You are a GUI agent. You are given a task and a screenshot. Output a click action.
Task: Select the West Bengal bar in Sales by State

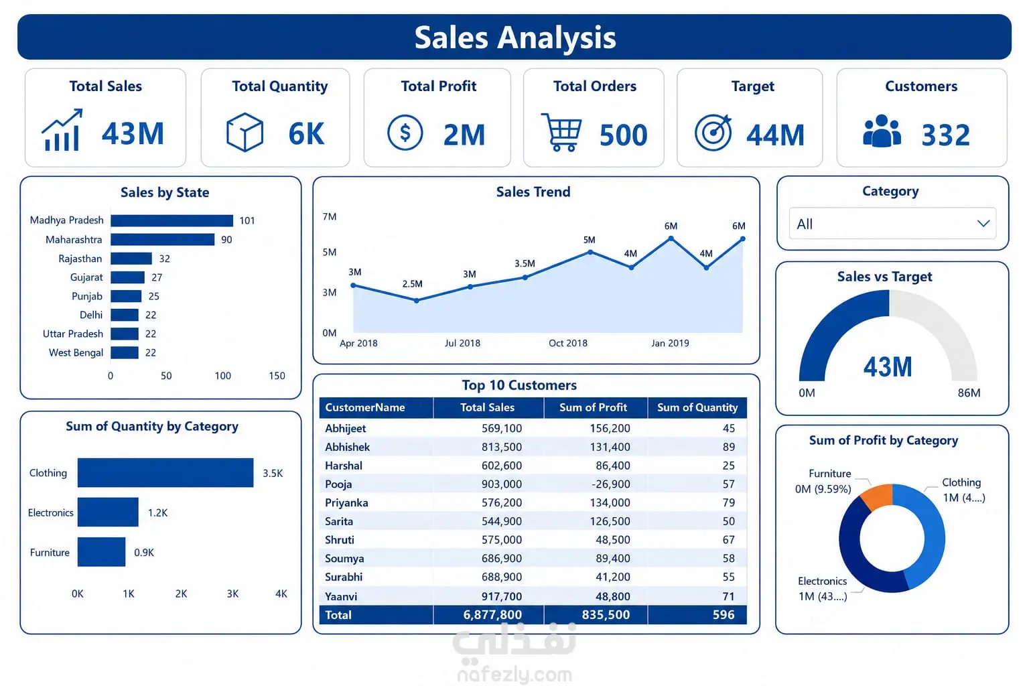[125, 352]
